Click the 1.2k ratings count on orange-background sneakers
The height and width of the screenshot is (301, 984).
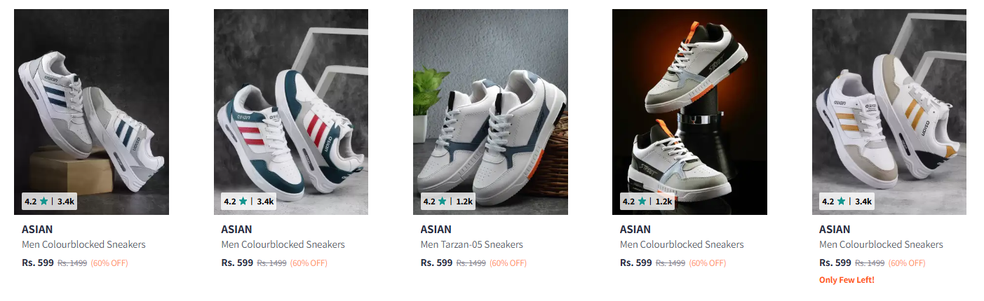[x=663, y=202]
